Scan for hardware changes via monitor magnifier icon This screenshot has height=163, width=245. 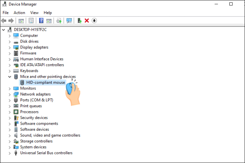coord(69,21)
